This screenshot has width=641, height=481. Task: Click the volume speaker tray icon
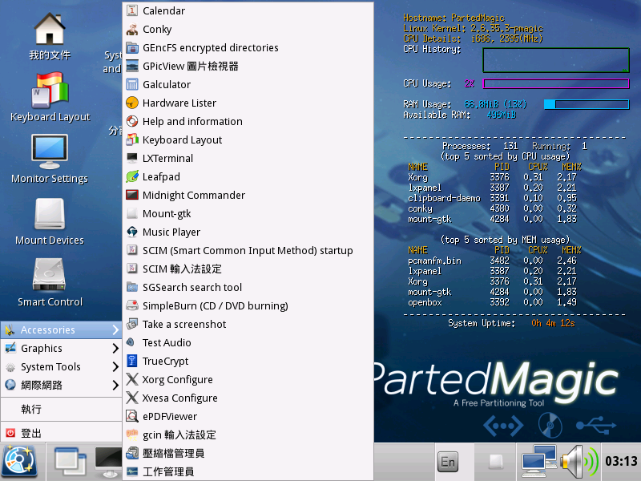point(579,462)
